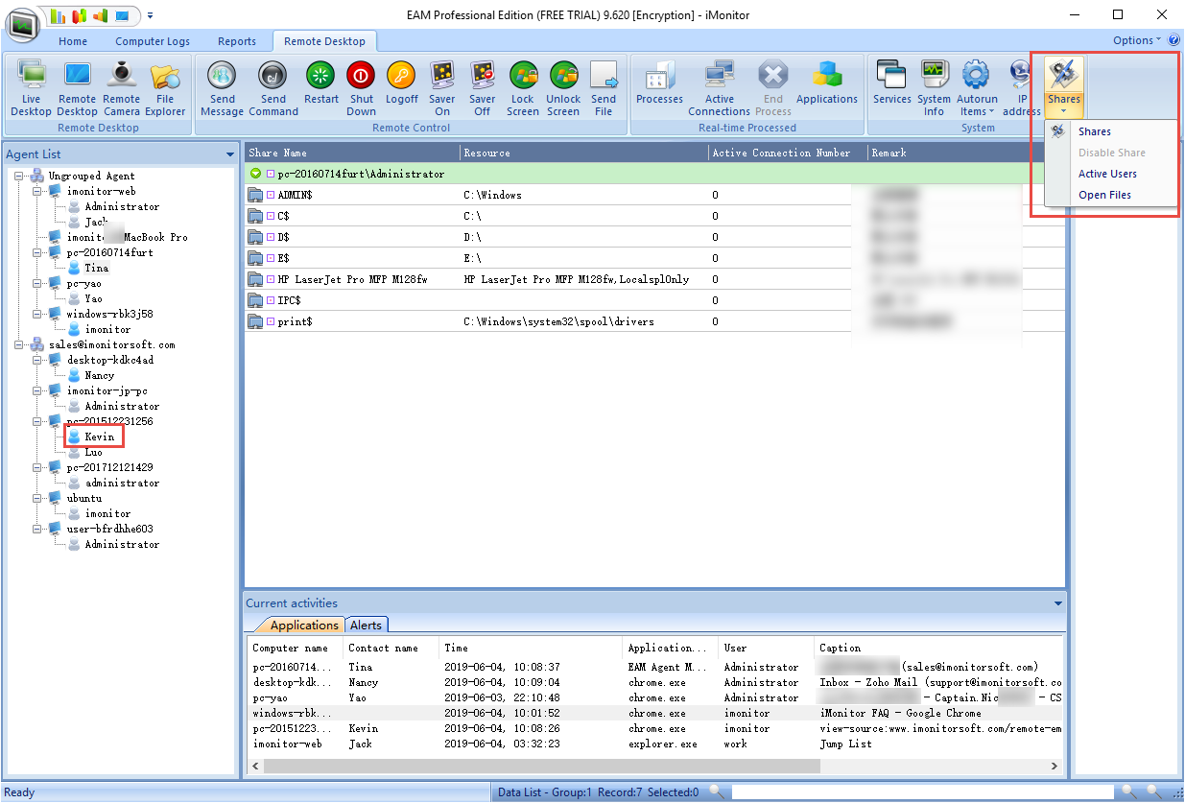Screen dimensions: 1185x803
Task: Toggle the square marker next to D$
Action: [271, 237]
